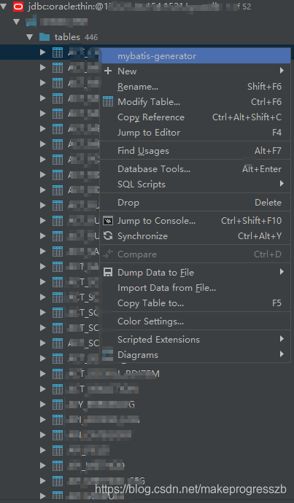The width and height of the screenshot is (294, 503).
Task: Select Rename... in the context menu
Action: tap(196, 87)
